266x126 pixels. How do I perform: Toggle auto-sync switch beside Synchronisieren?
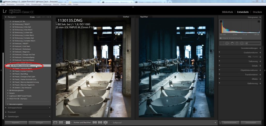[220, 122]
